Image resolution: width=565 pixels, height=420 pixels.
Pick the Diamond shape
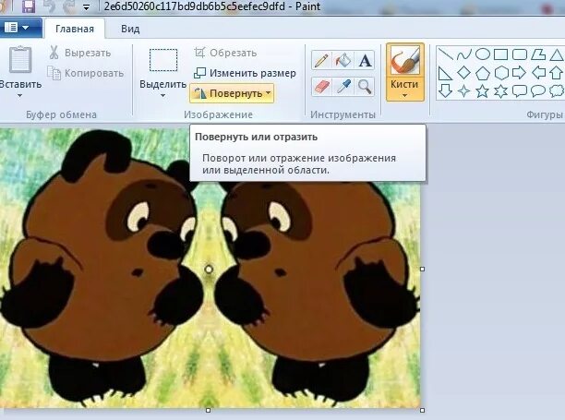[x=463, y=73]
